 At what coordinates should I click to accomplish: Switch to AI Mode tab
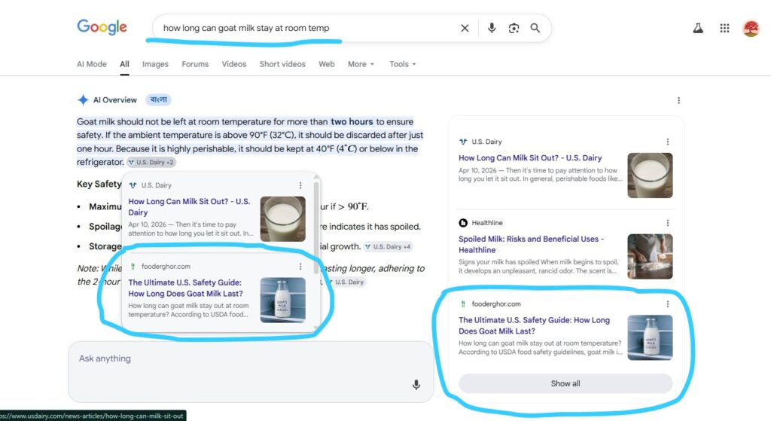[91, 64]
